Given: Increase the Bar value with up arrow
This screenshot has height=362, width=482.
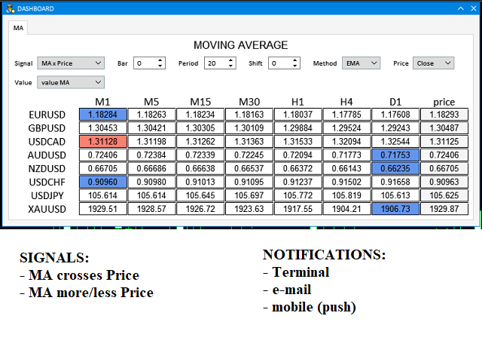Looking at the screenshot, I should point(160,60).
